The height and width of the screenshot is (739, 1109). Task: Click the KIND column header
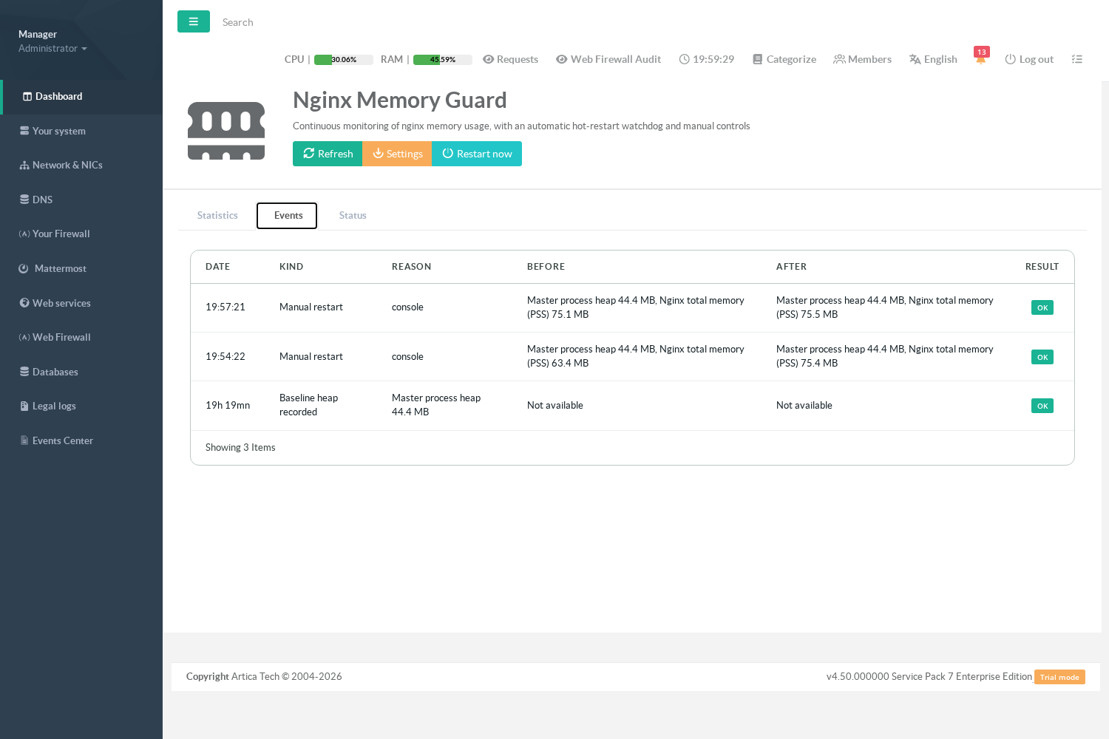tap(291, 267)
